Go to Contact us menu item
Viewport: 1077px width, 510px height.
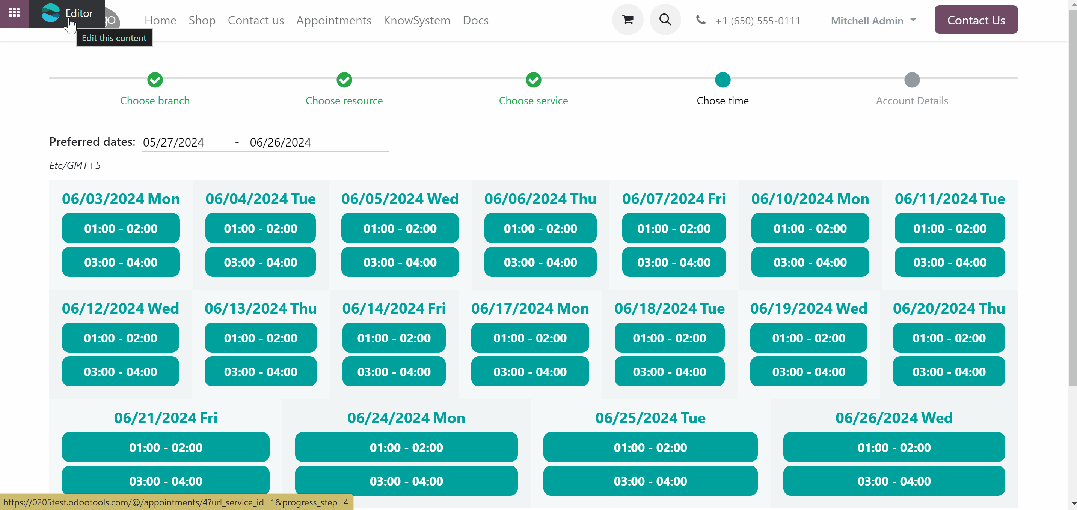(256, 20)
